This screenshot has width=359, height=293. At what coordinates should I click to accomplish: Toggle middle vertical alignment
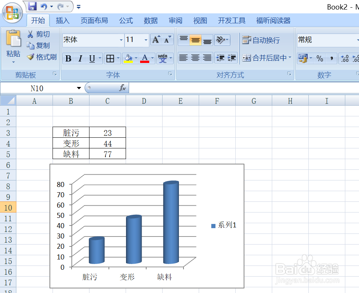point(195,40)
